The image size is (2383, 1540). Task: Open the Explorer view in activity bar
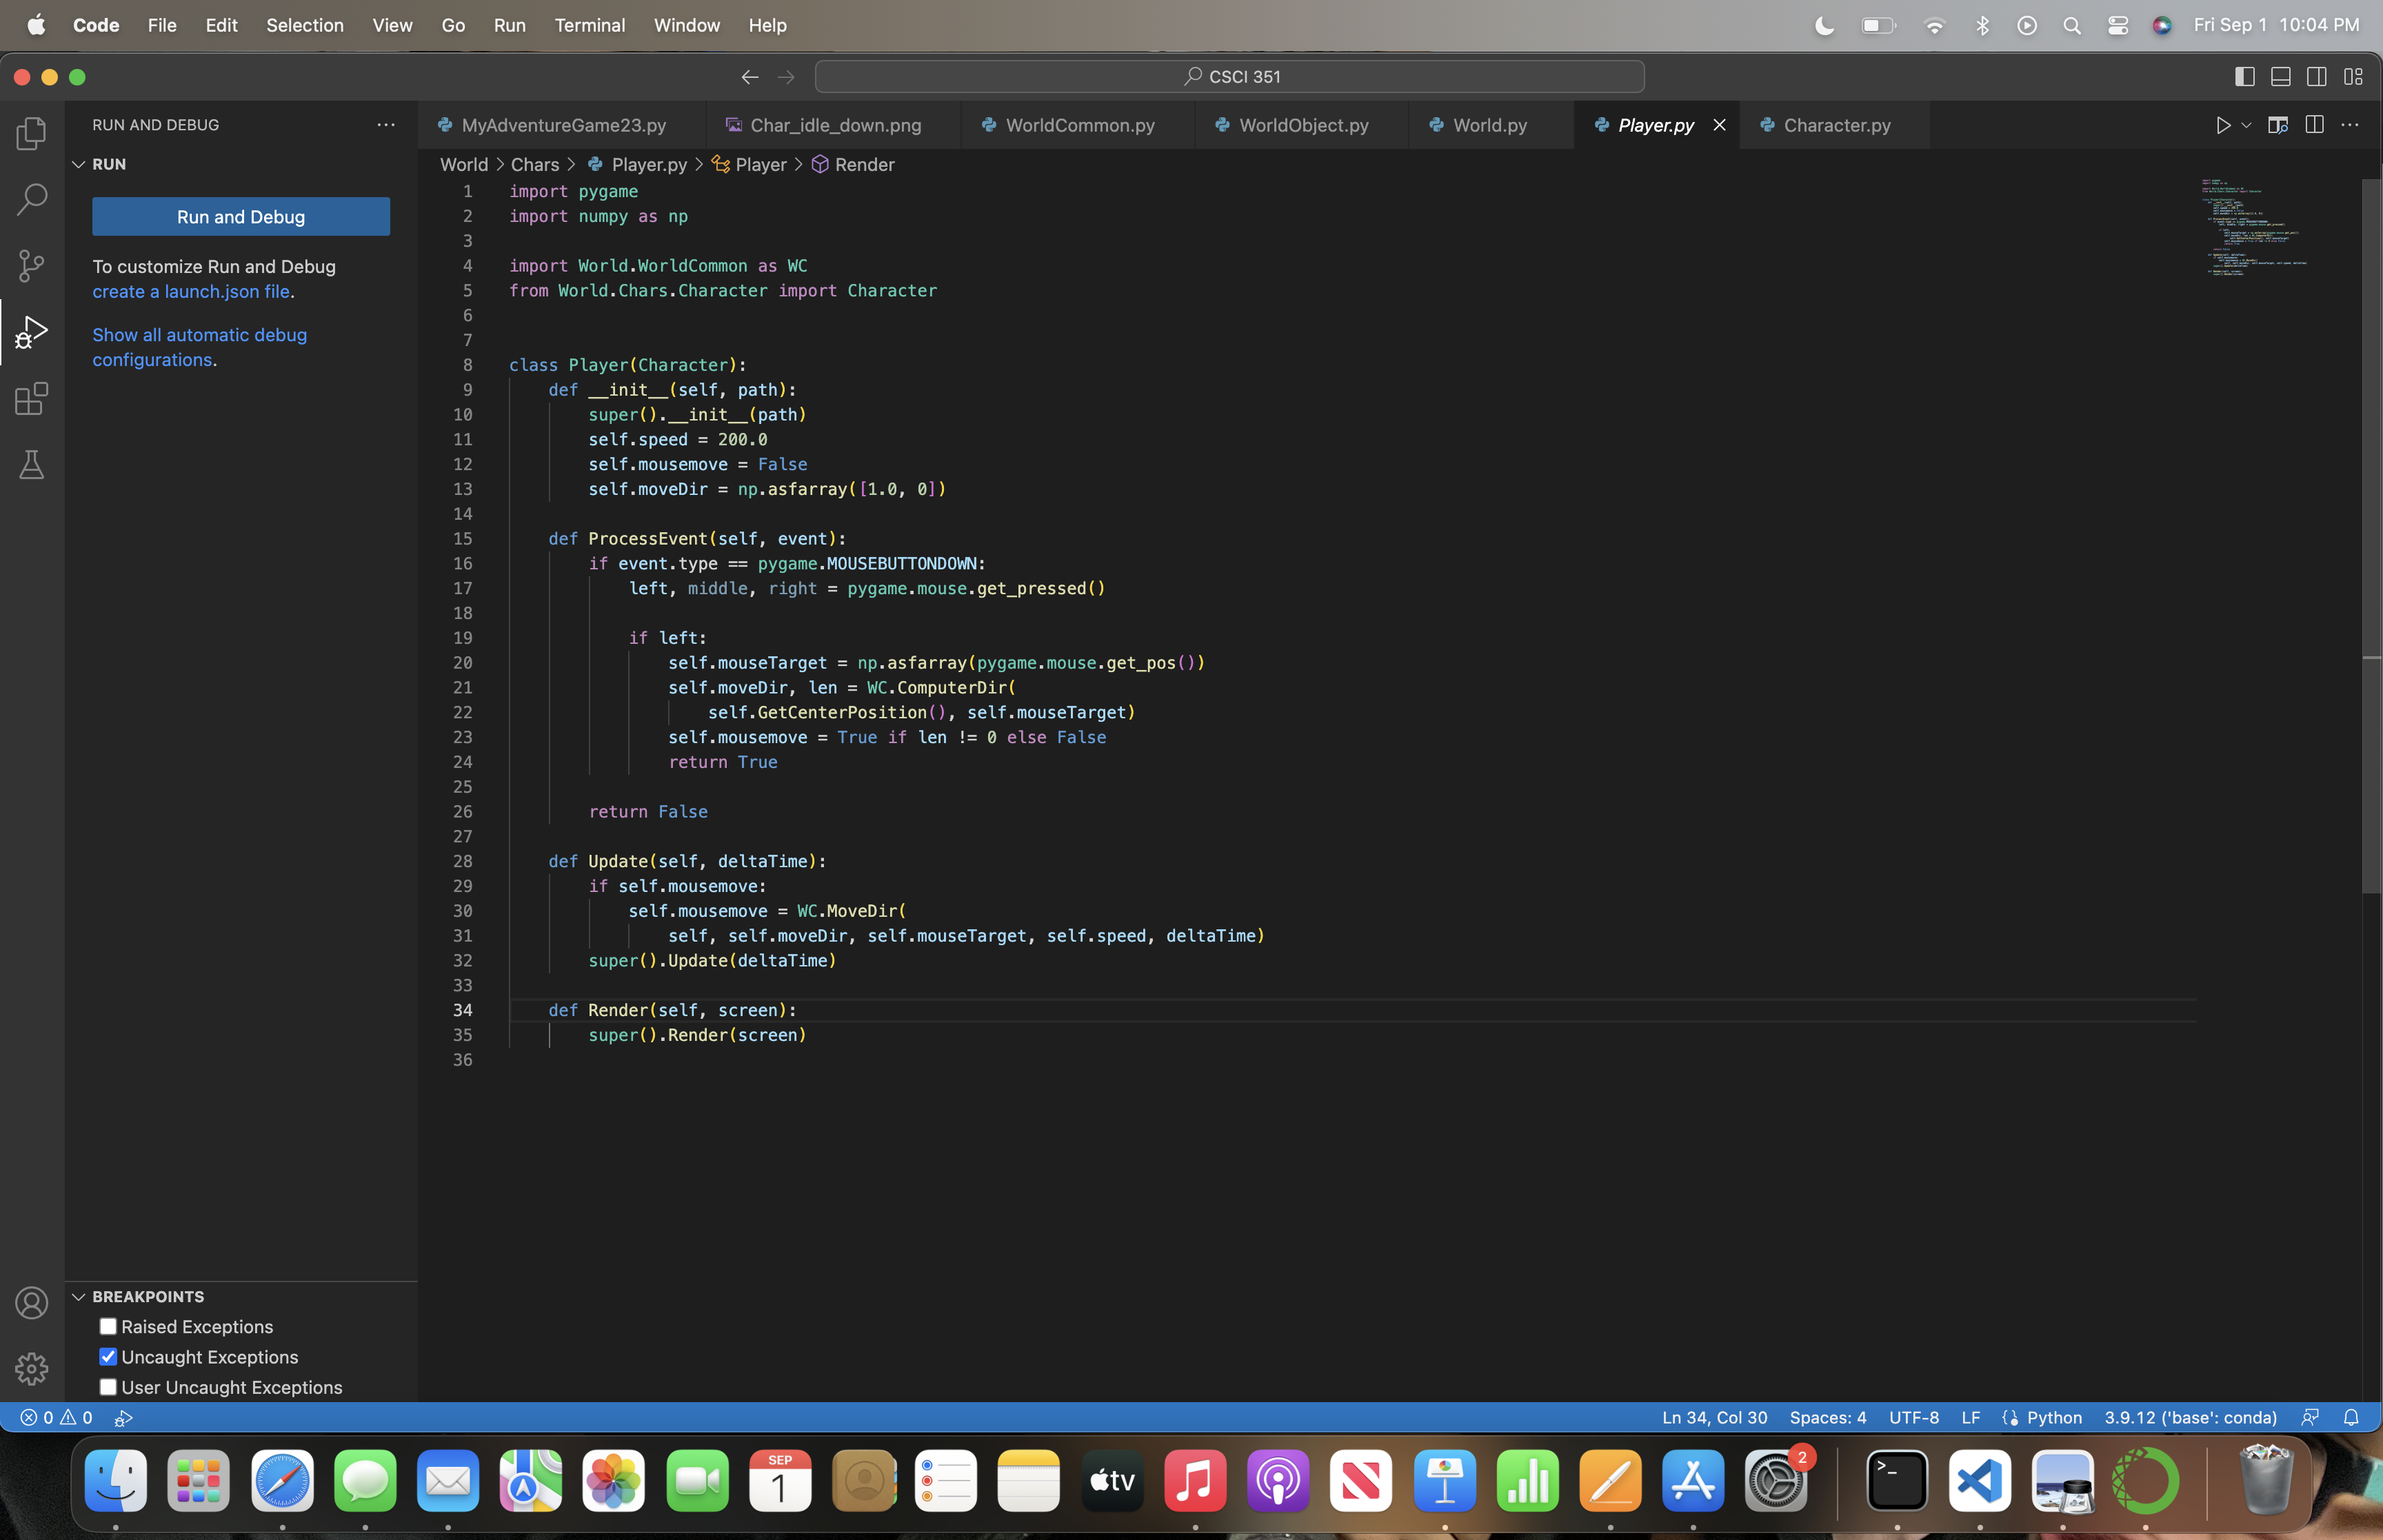tap(32, 133)
